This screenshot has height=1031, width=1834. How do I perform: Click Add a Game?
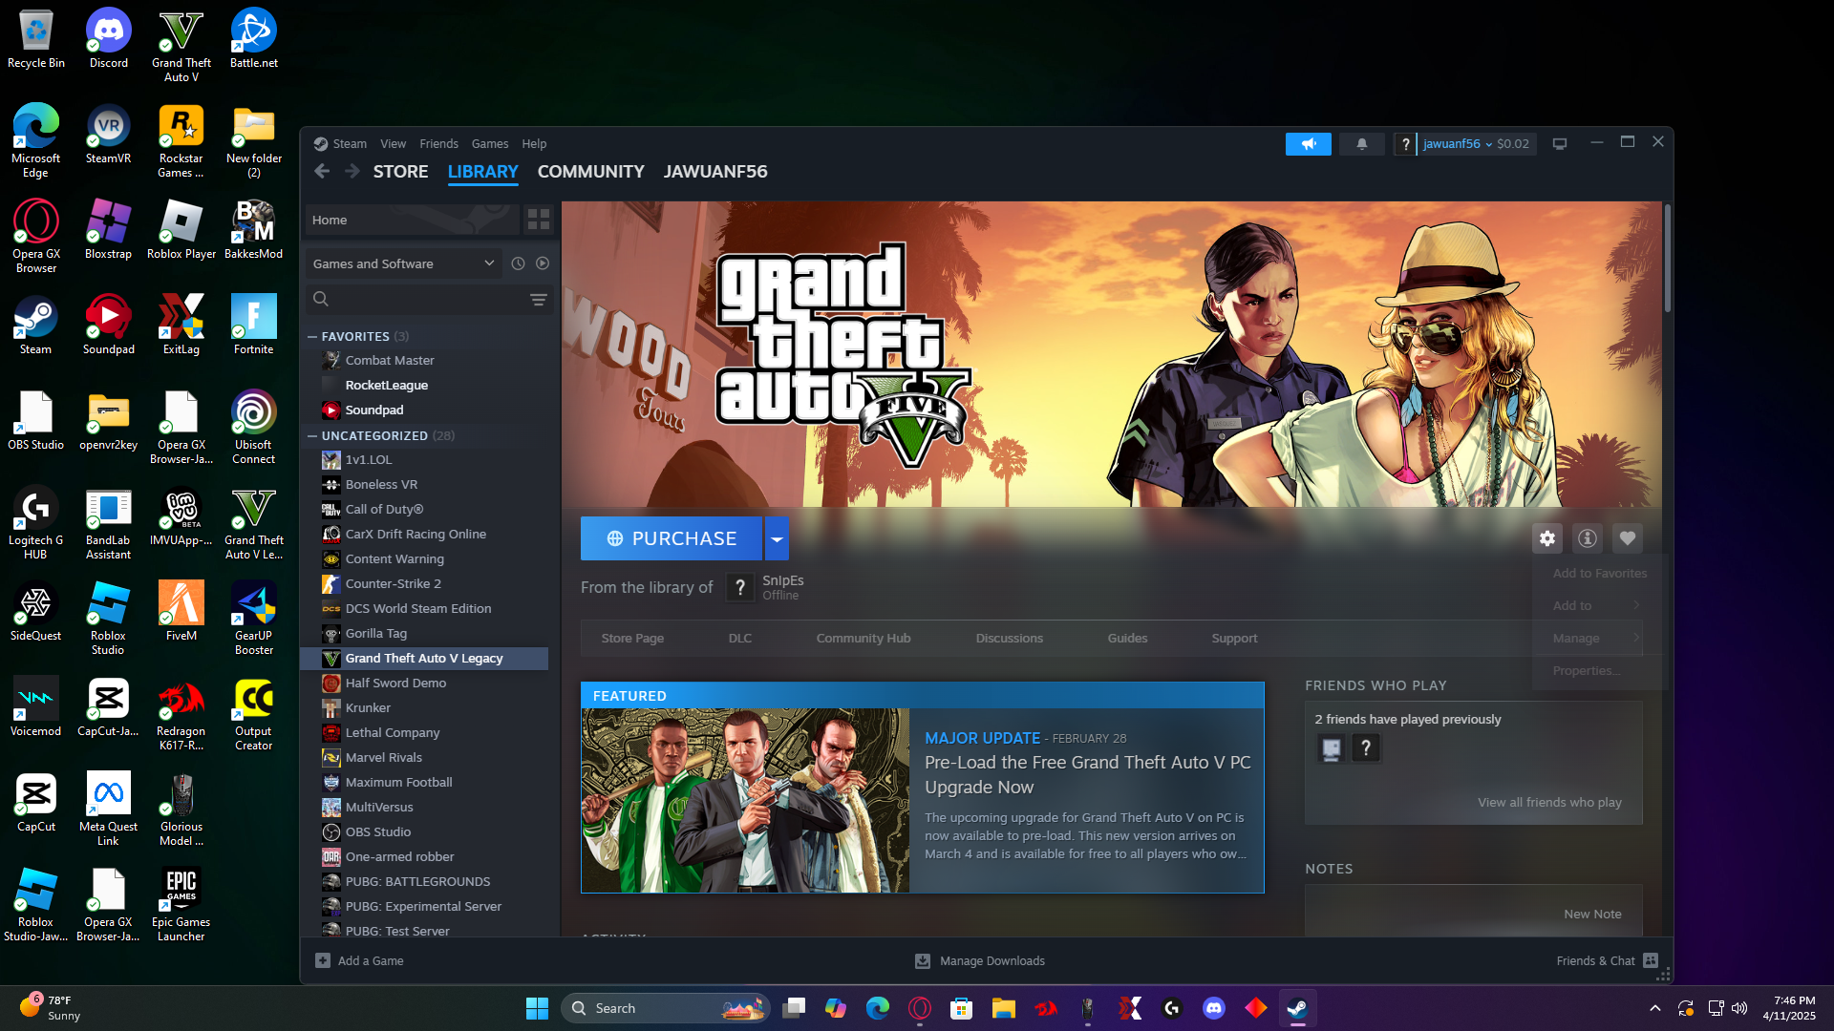[359, 961]
